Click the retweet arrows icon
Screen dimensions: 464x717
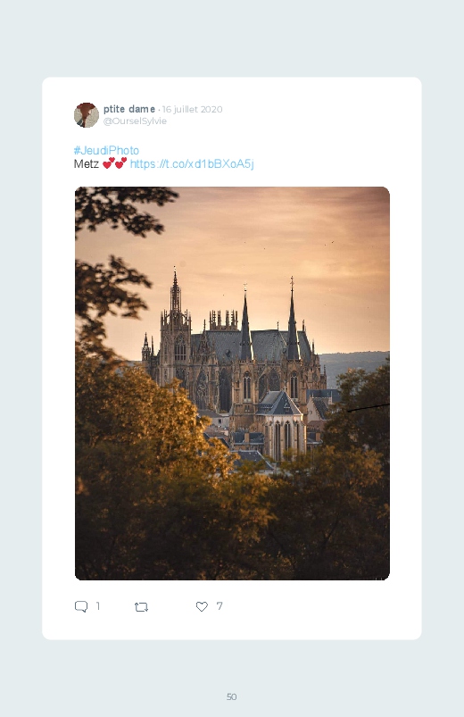141,607
